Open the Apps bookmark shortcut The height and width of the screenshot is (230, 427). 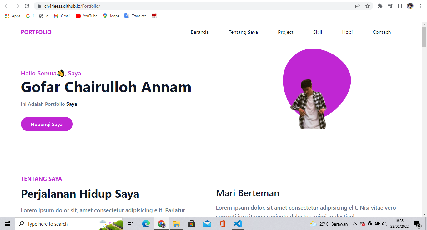(x=13, y=16)
